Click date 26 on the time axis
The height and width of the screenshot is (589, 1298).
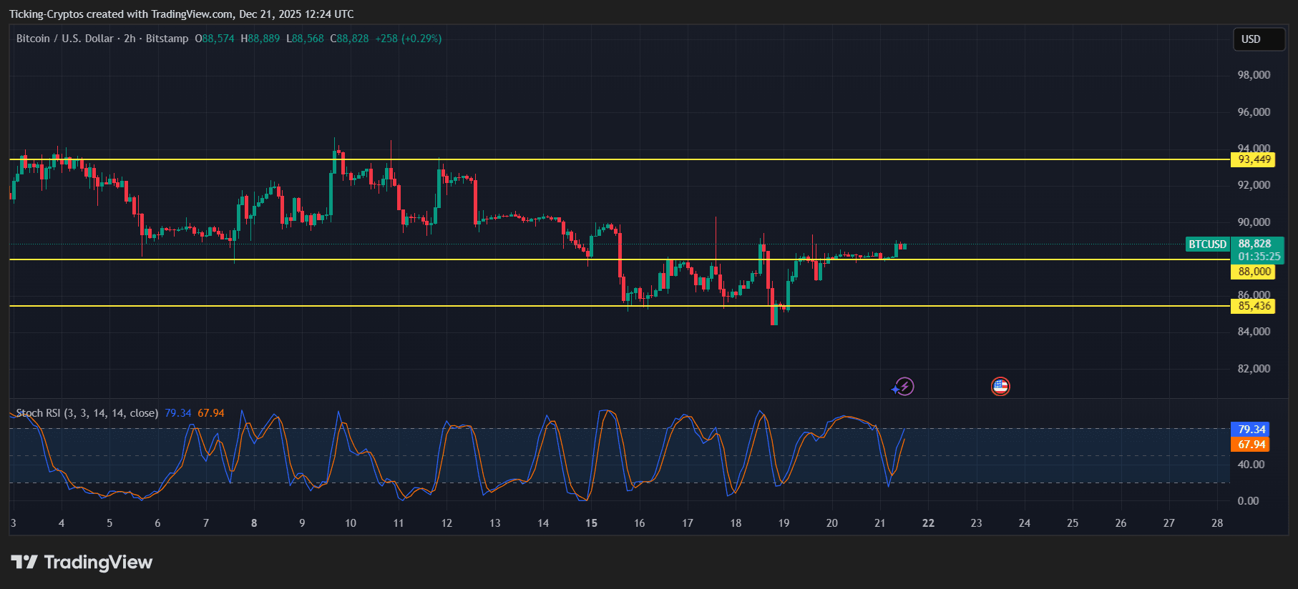pos(1121,523)
